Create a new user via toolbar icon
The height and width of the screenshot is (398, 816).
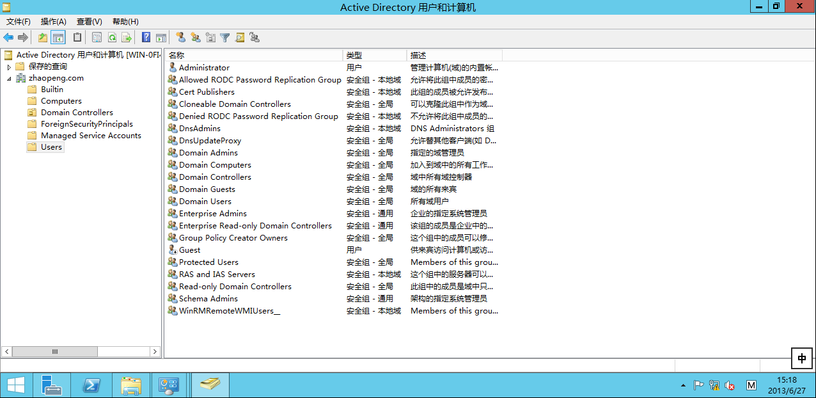(181, 38)
